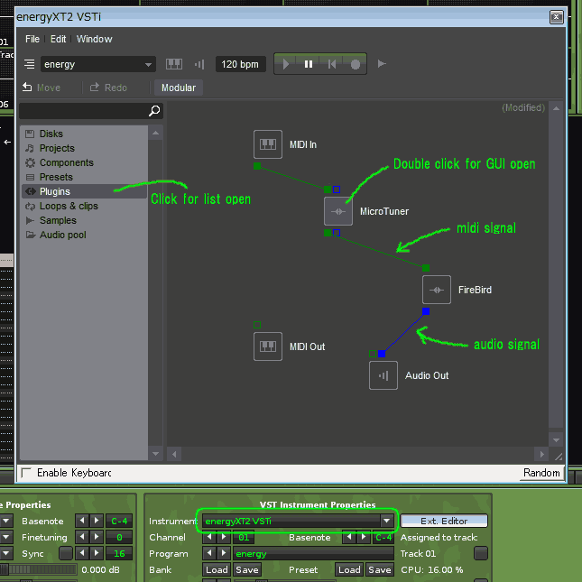Decrease VST Basenote with its left arrow
The height and width of the screenshot is (582, 582).
349,537
